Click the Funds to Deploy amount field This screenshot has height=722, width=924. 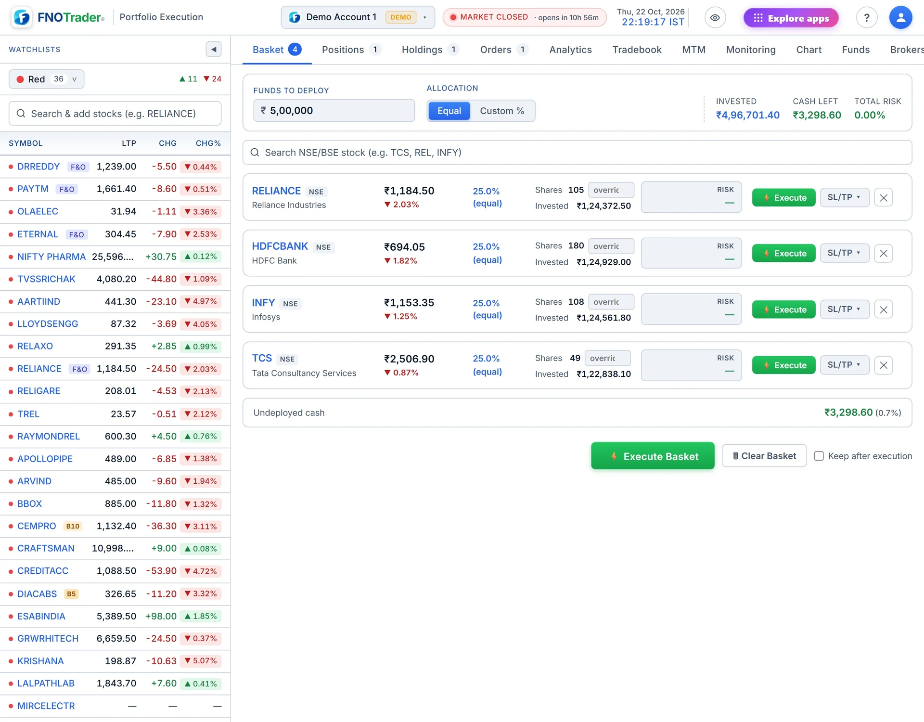334,111
